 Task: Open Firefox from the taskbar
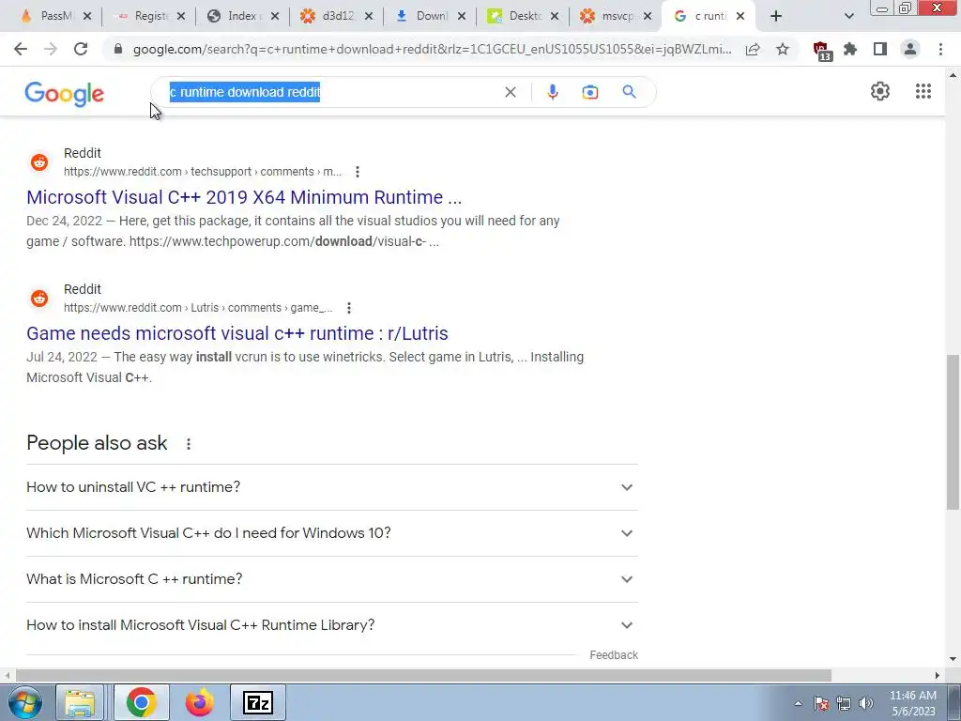[199, 702]
